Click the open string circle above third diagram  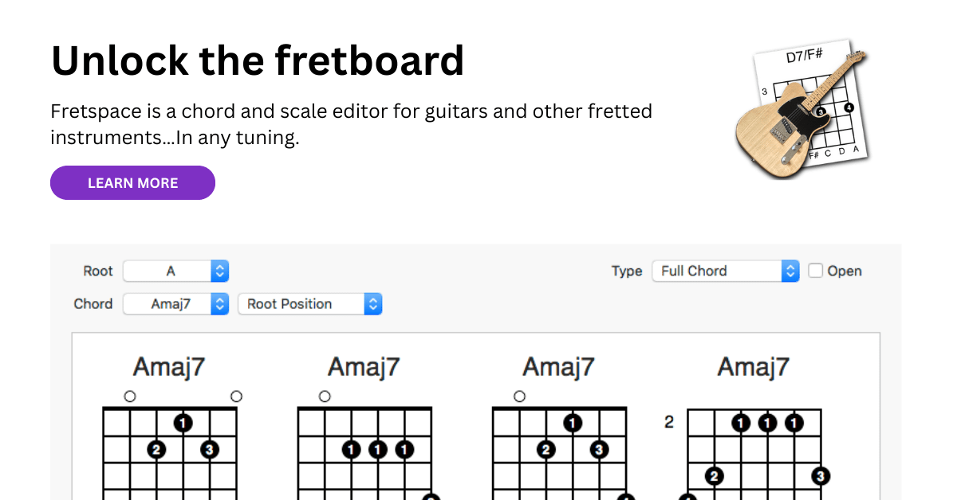pos(520,396)
